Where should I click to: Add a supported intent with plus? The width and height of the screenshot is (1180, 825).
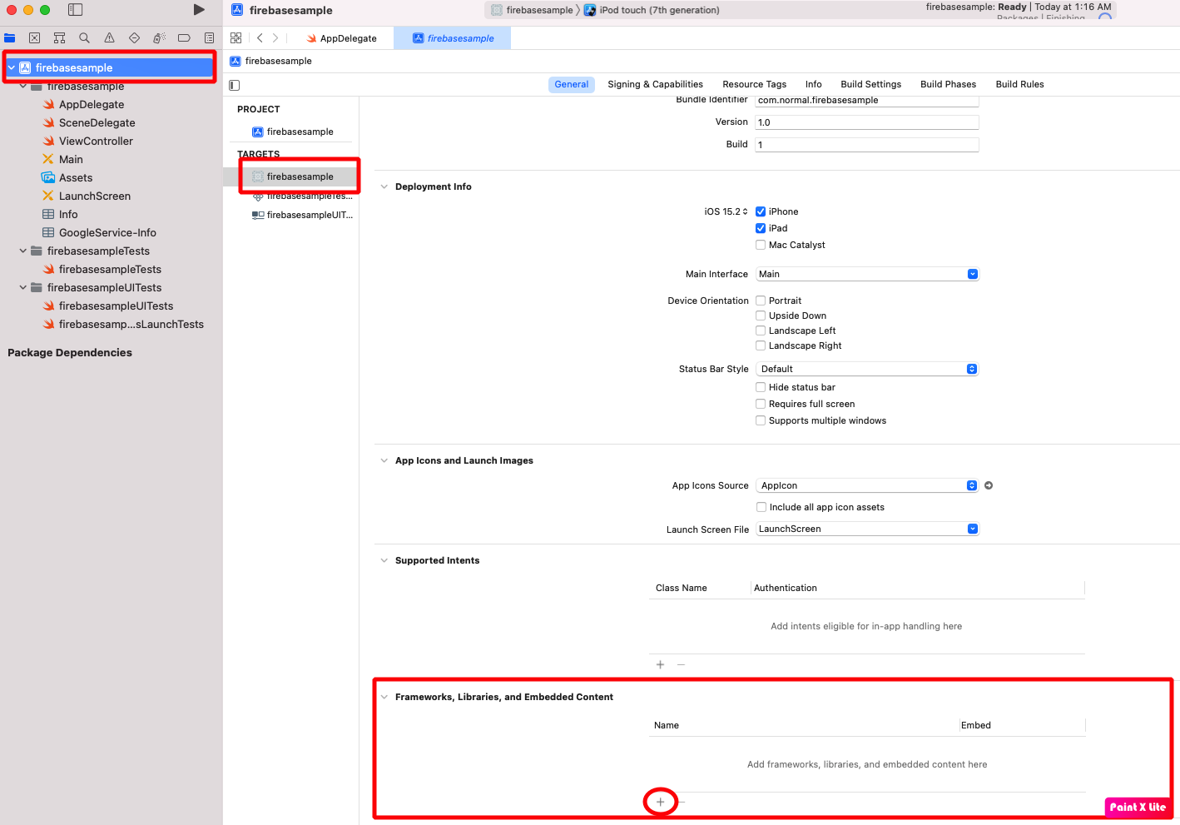(x=660, y=664)
